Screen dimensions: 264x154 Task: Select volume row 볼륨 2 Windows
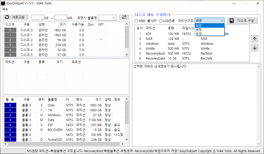[x=65, y=115]
